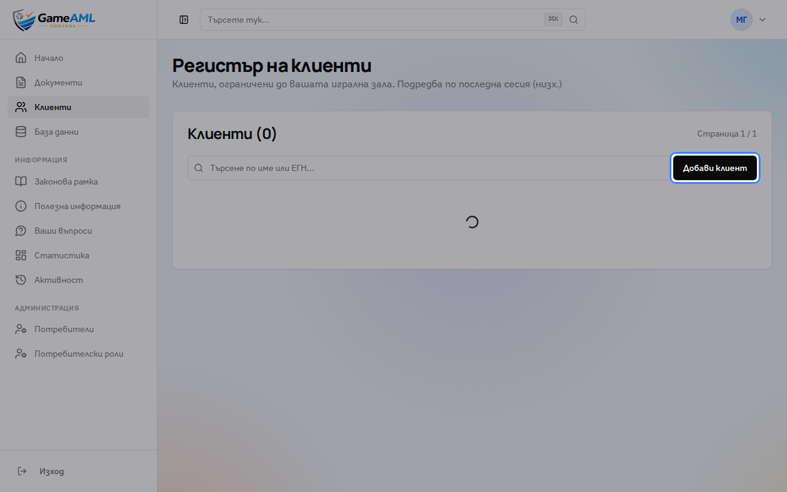Image resolution: width=787 pixels, height=492 pixels.
Task: Open Законова рамка from the sidebar
Action: pyautogui.click(x=78, y=181)
